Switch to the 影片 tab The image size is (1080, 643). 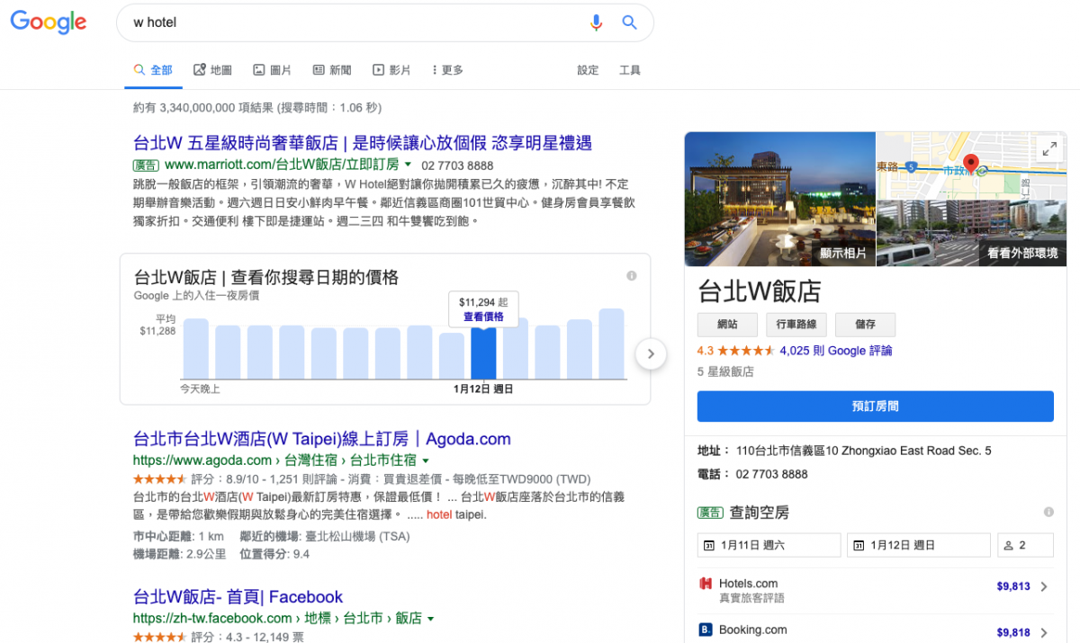point(391,70)
